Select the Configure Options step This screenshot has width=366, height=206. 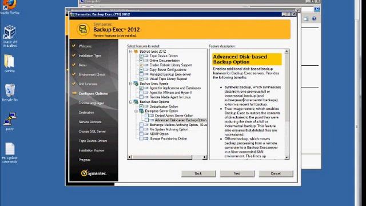pos(93,93)
